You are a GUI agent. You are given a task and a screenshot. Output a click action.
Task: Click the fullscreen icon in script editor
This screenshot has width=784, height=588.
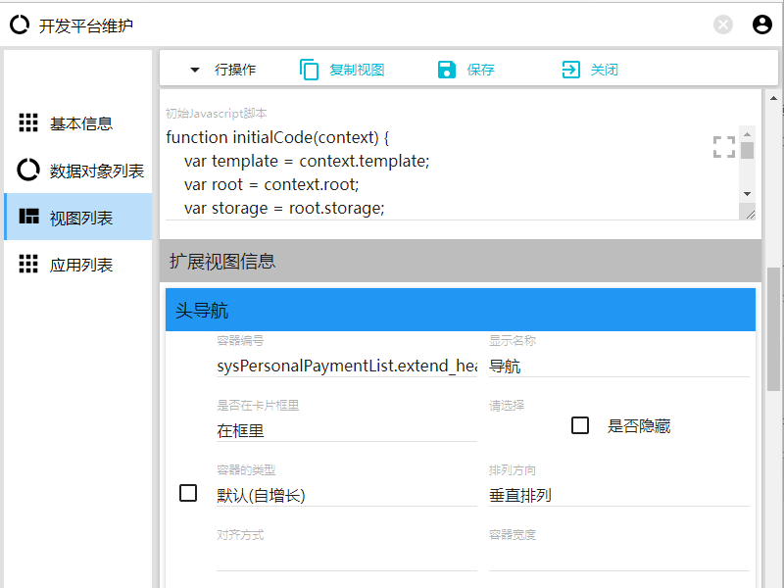[x=723, y=147]
